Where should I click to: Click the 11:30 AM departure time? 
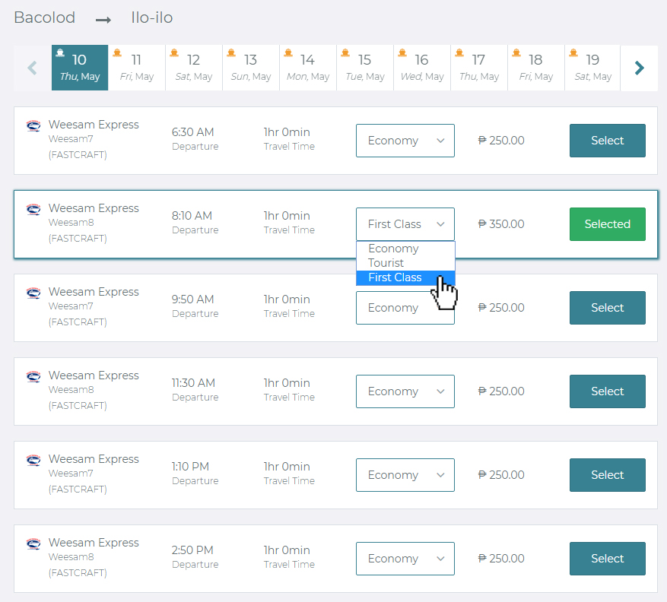193,383
